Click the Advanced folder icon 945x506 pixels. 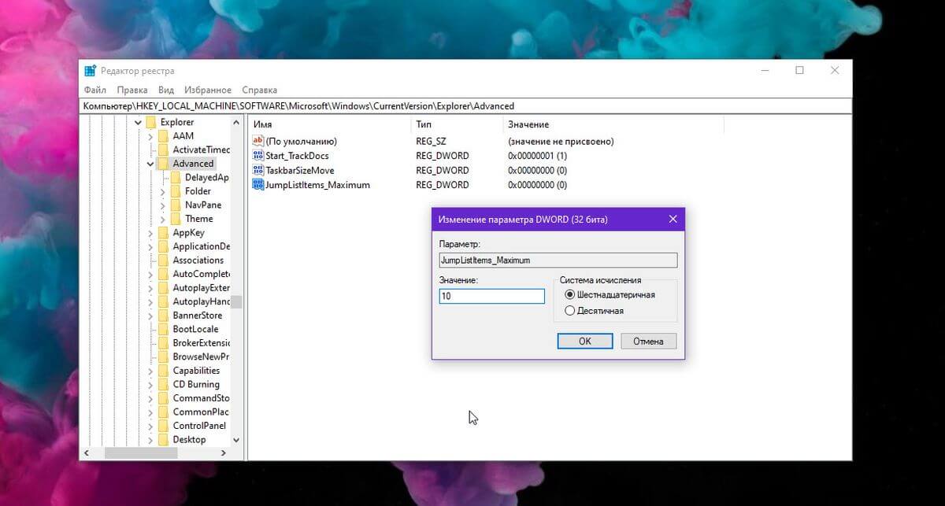(x=163, y=164)
